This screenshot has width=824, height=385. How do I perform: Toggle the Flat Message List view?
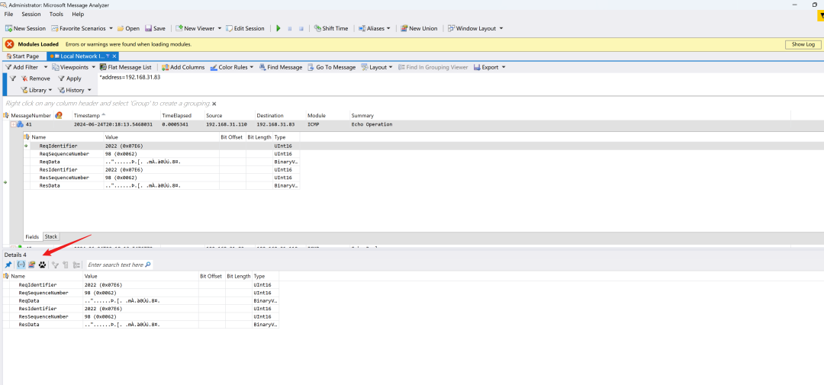126,67
